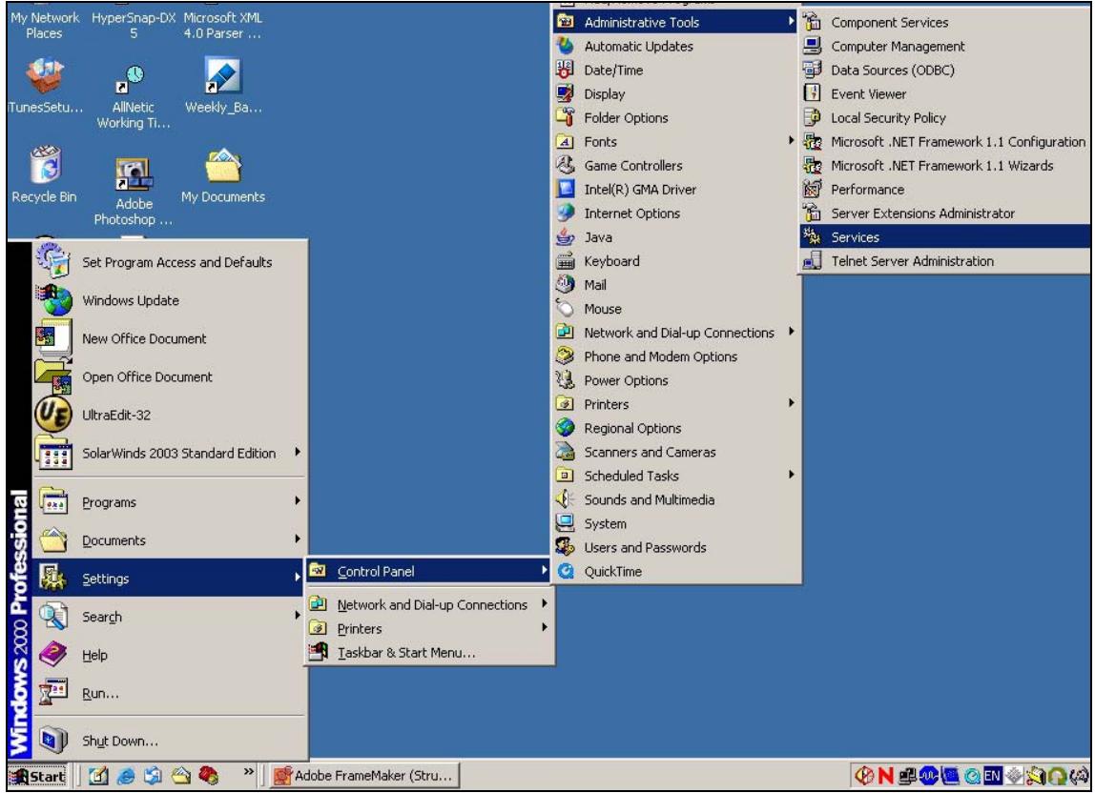Open System control panel item

(x=676, y=523)
